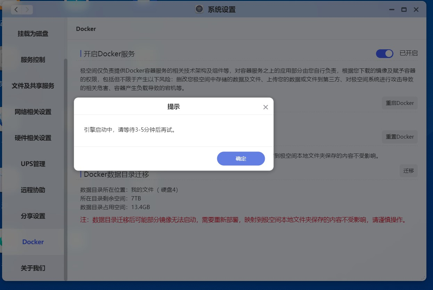Click the 数据目录所在位置 line
Screen dimensions: 433x290
[x=129, y=190]
